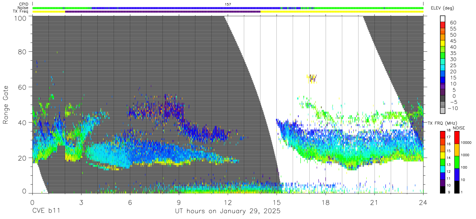Click the '1000' label on NOISE color bar
The image size is (476, 219).
465,155
